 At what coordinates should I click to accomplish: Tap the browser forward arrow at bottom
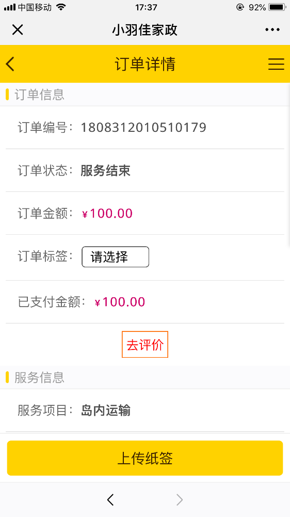[180, 500]
